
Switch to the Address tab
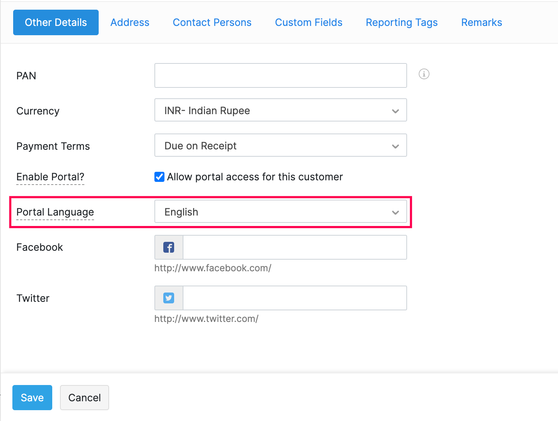tap(130, 22)
